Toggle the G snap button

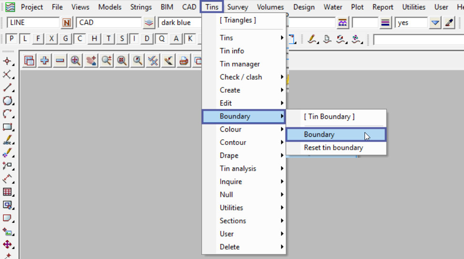(66, 39)
